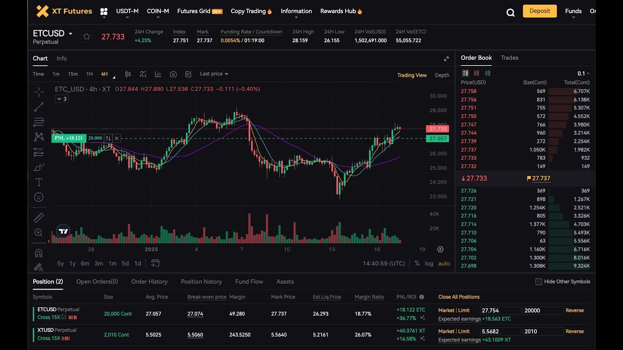This screenshot has width=623, height=350.
Task: Enable Hide Other Symbols checkbox
Action: tap(539, 281)
